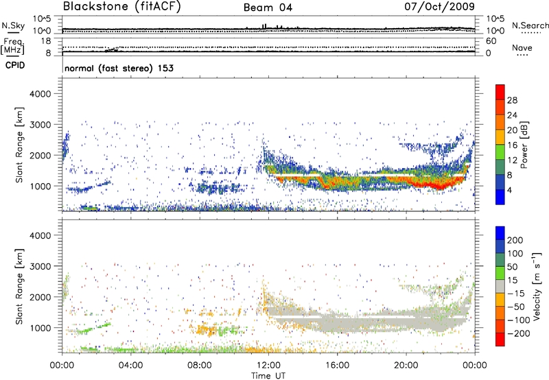The image size is (549, 380).
Task: Click the "24" label on power colorbar
Action: [x=512, y=115]
